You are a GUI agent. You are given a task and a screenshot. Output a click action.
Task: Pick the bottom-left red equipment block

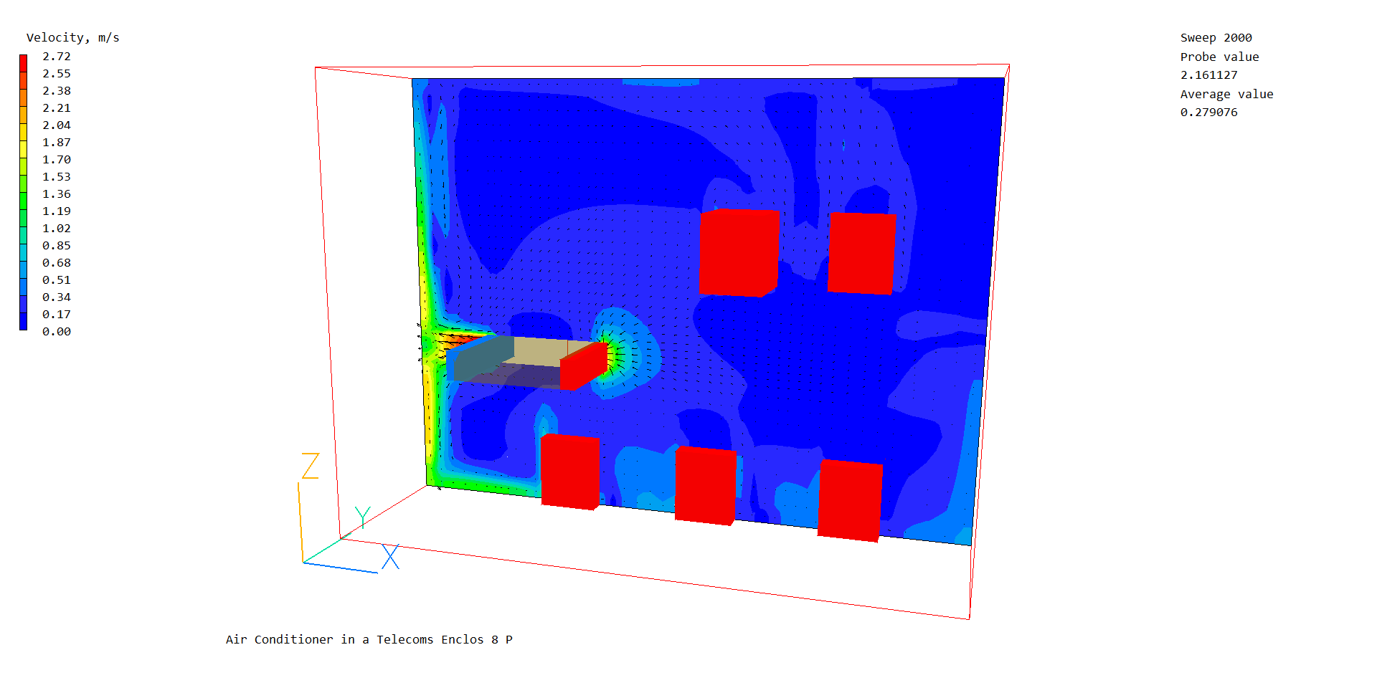coord(569,472)
